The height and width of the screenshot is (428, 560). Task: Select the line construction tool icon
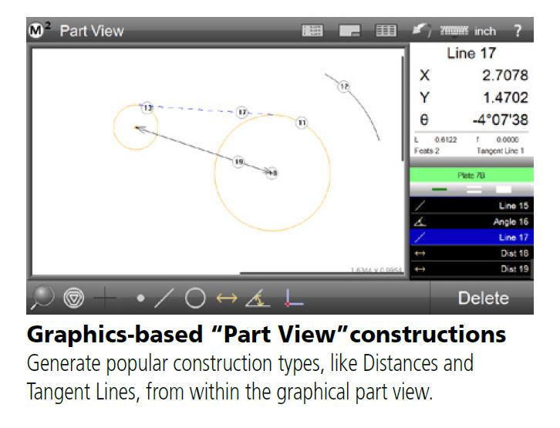[164, 298]
